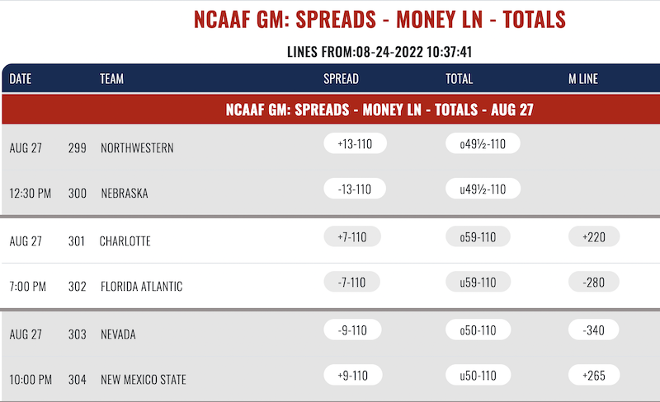
Task: Click the TOTAL column header
Action: (459, 79)
